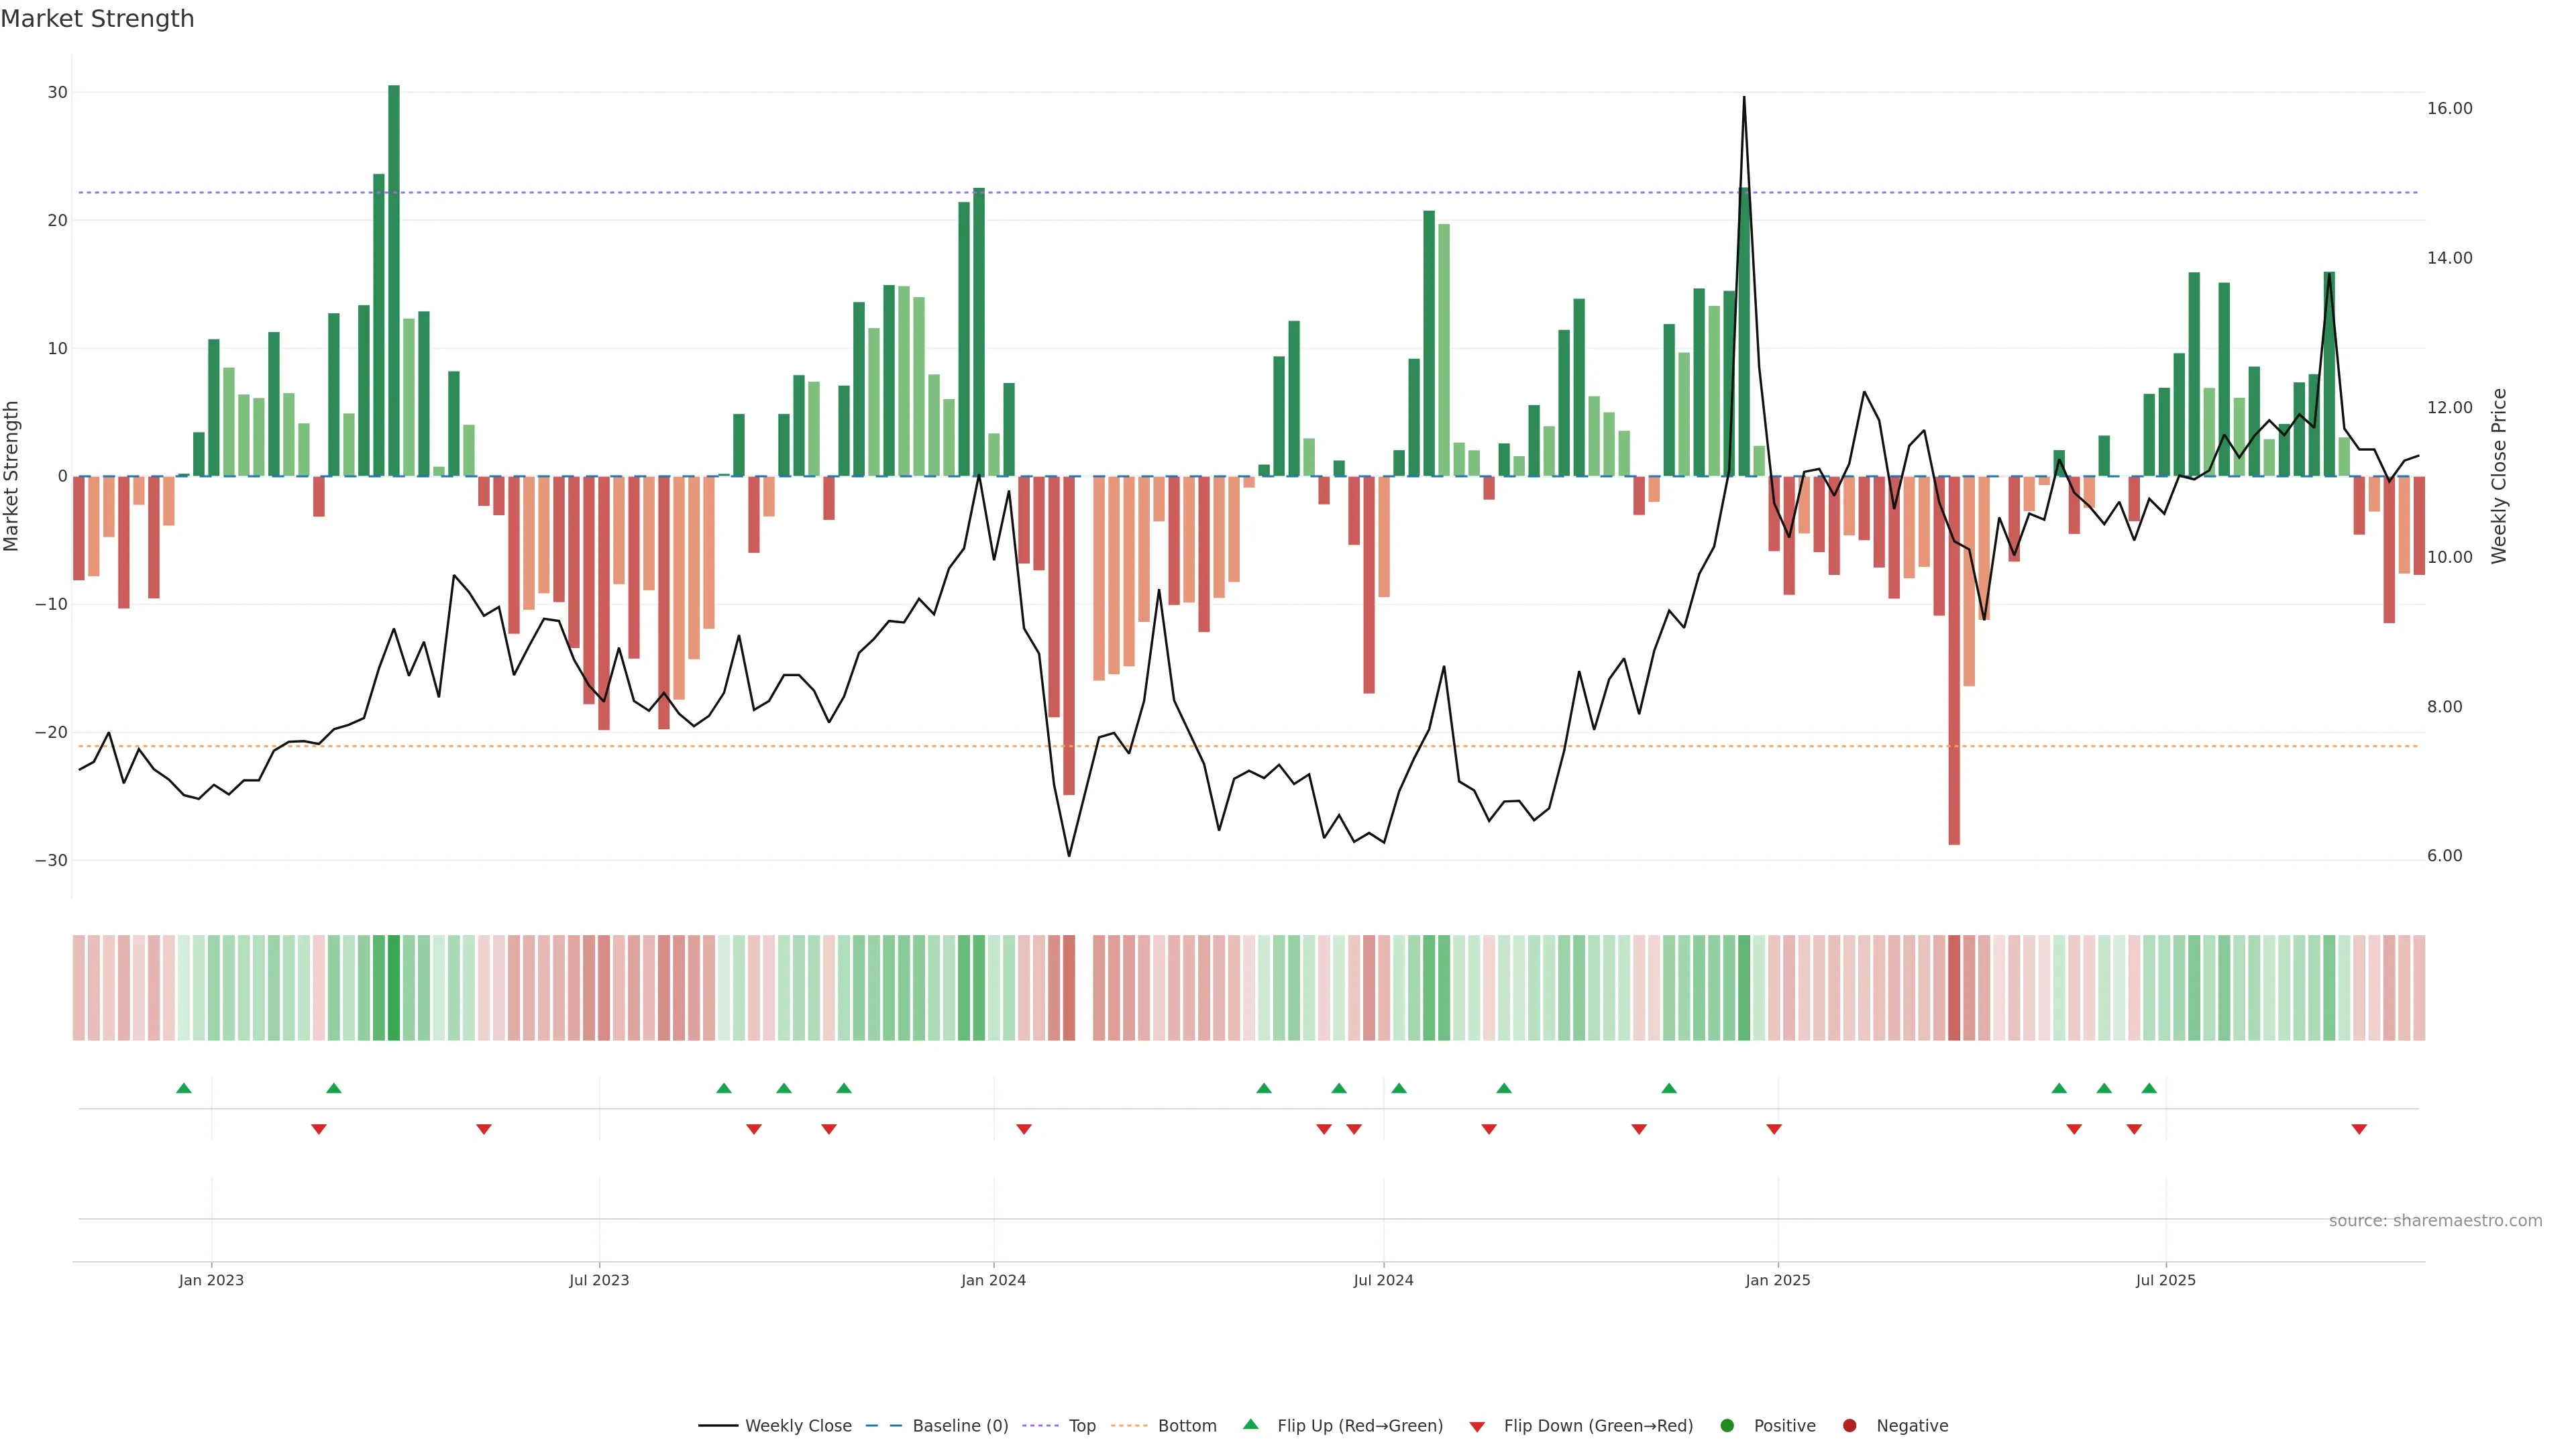This screenshot has width=2576, height=1449.
Task: Toggle the Weekly Close legend label
Action: click(798, 1426)
